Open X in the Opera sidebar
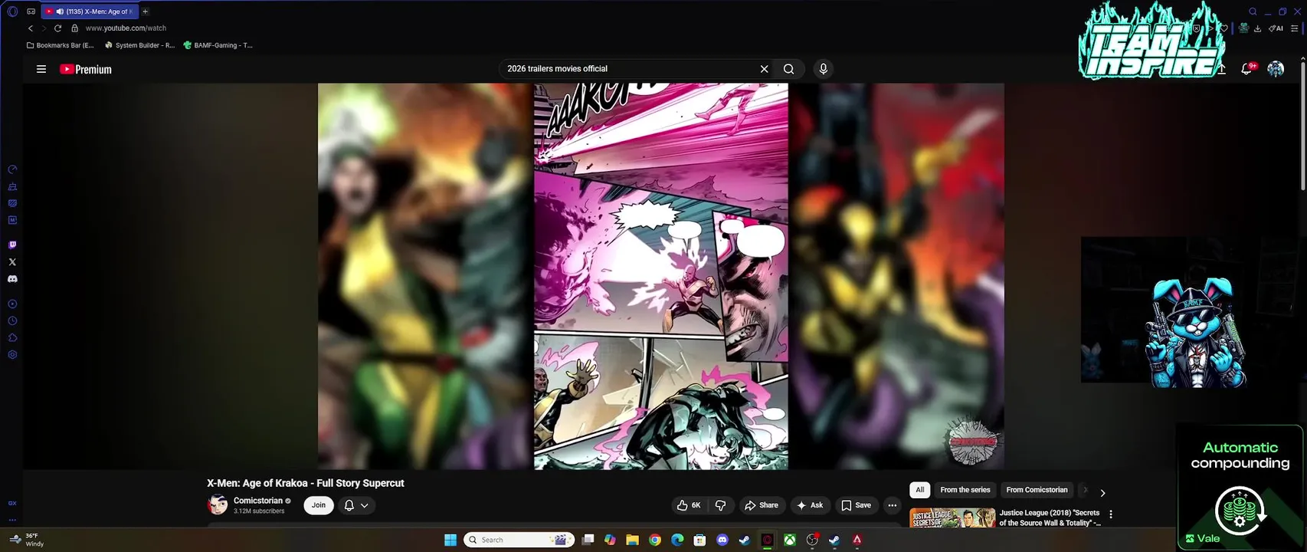The image size is (1307, 552). click(12, 262)
